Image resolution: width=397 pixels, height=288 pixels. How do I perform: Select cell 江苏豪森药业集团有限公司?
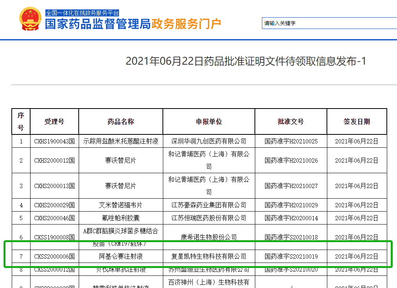click(209, 205)
